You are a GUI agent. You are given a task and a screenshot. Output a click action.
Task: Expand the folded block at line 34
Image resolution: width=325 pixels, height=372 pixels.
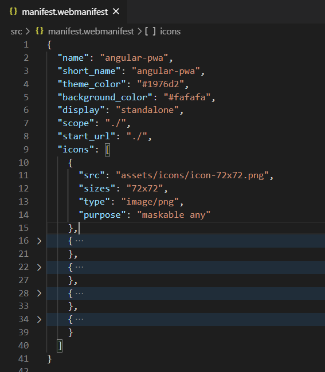[x=39, y=320]
